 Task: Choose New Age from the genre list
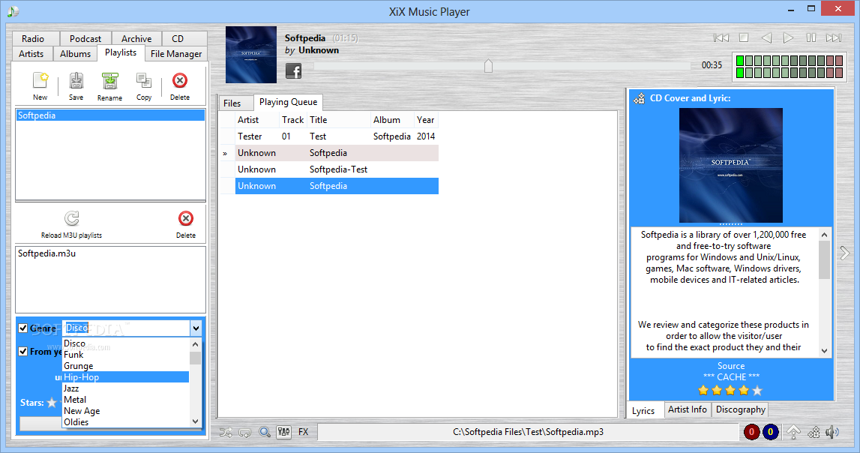coord(126,411)
